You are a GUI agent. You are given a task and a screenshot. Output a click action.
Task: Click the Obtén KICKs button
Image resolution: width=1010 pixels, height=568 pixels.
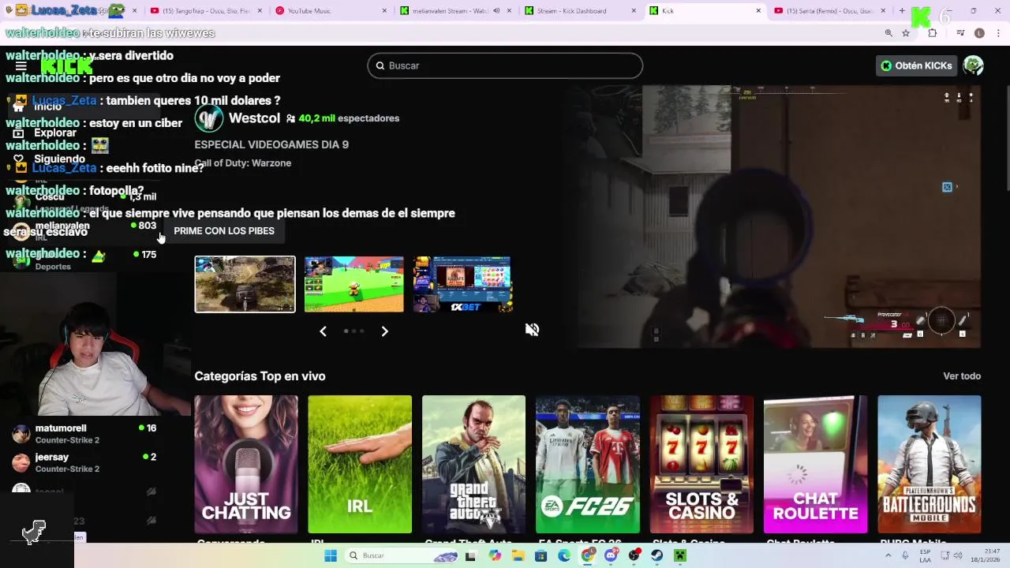(x=917, y=65)
